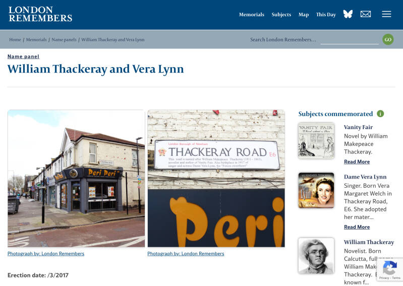Click the London Remembers logo

pos(40,14)
